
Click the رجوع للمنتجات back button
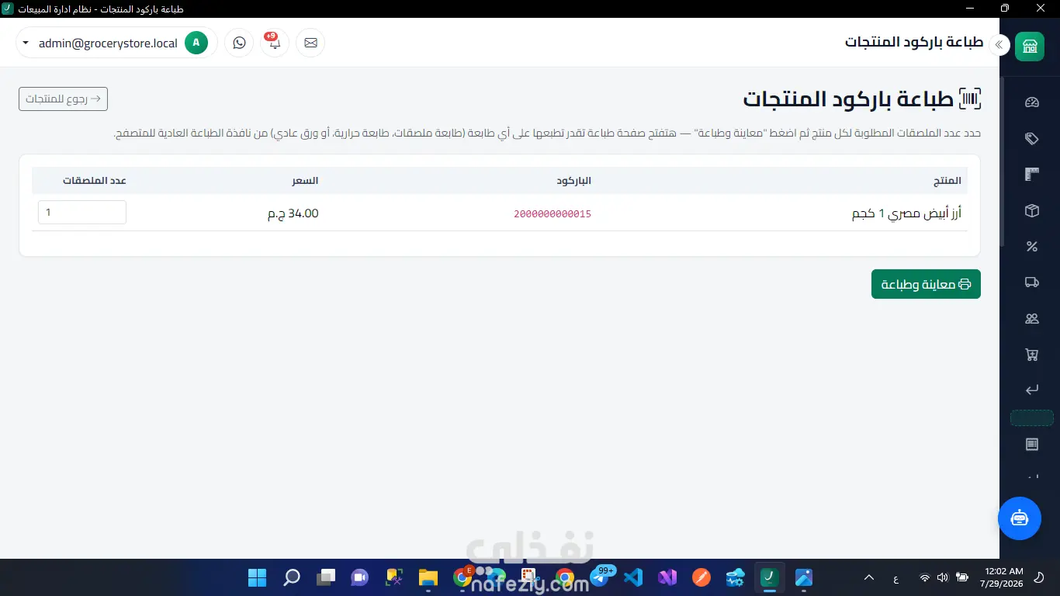(x=63, y=99)
